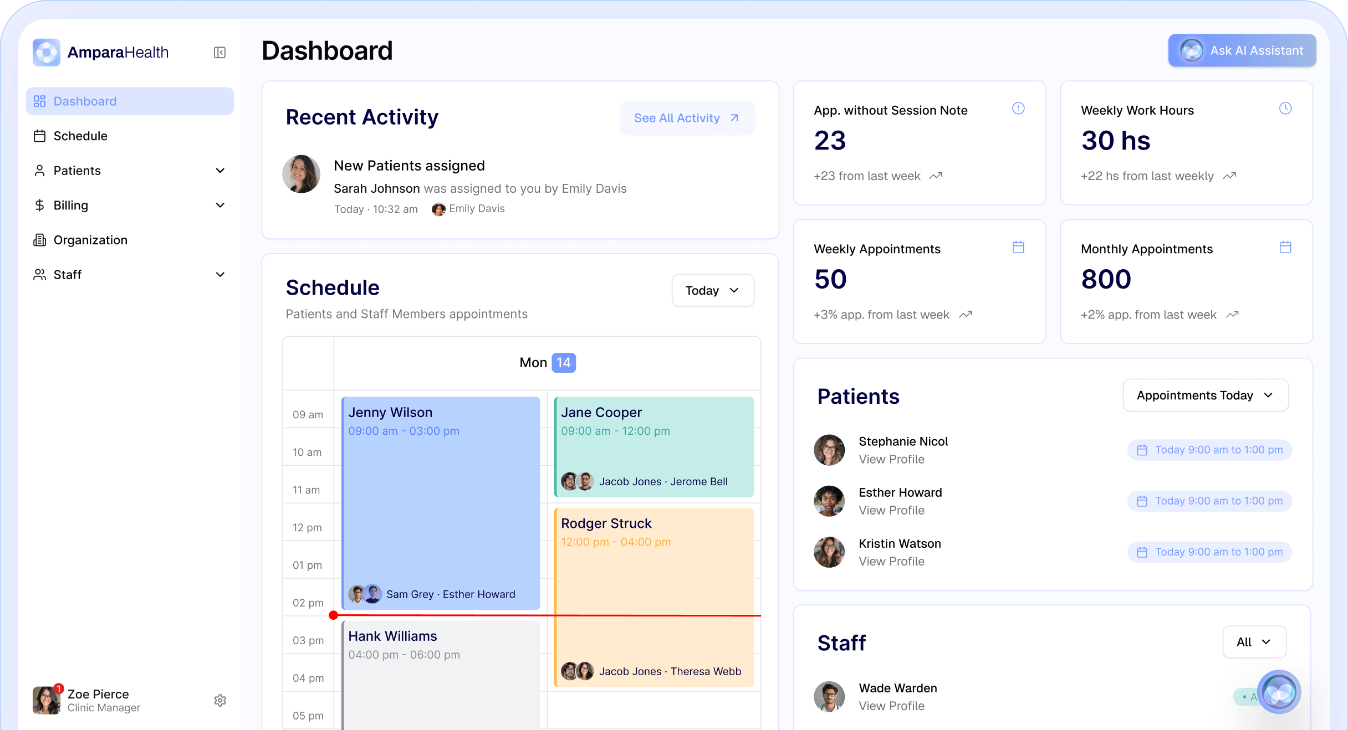Click the calendar icon on Monthly Appointments card

click(1285, 247)
